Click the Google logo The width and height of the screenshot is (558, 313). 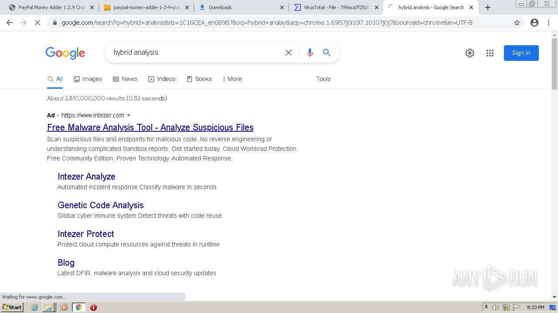point(65,53)
